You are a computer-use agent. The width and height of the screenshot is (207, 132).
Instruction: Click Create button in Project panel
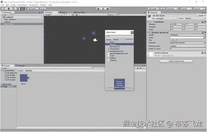coord(5,68)
